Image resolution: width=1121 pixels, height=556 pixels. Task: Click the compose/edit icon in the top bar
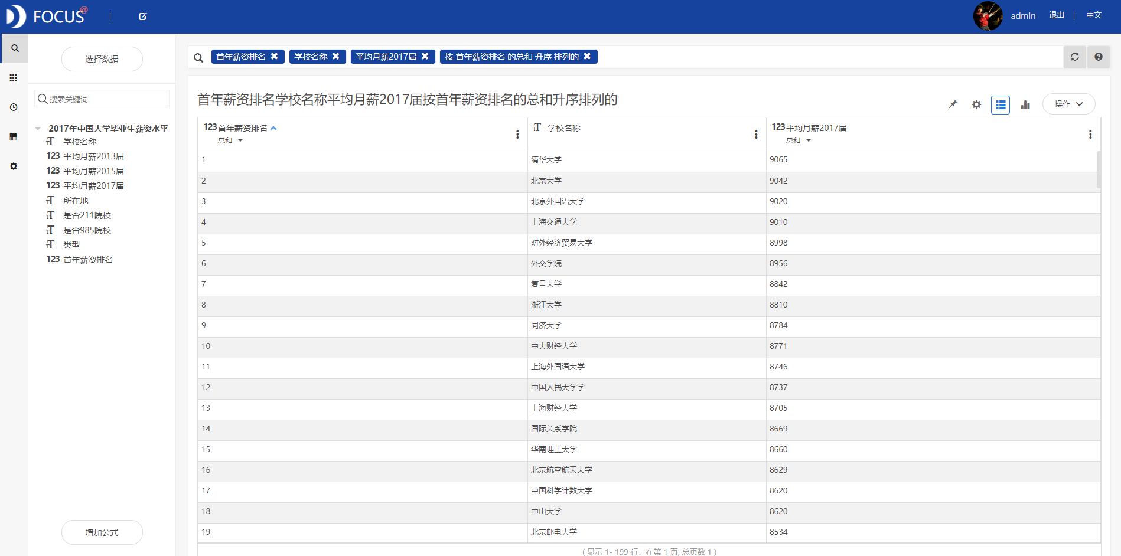coord(142,16)
